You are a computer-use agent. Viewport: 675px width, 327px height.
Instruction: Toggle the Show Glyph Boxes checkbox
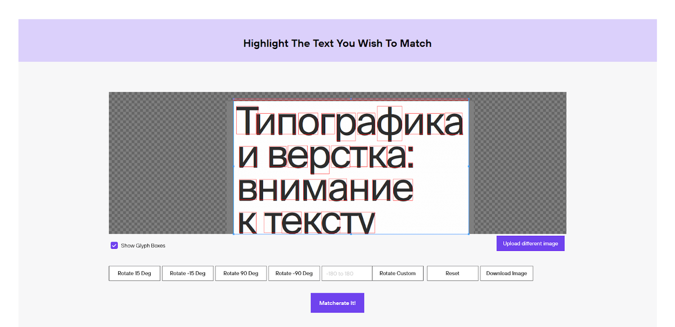point(114,245)
